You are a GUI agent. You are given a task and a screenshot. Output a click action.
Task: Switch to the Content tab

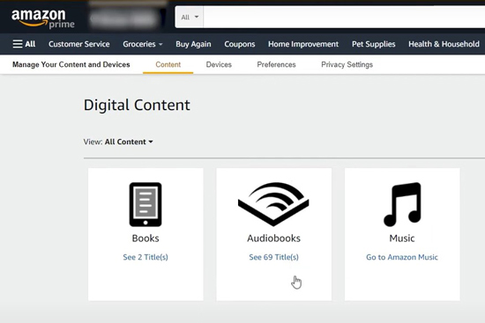[168, 64]
